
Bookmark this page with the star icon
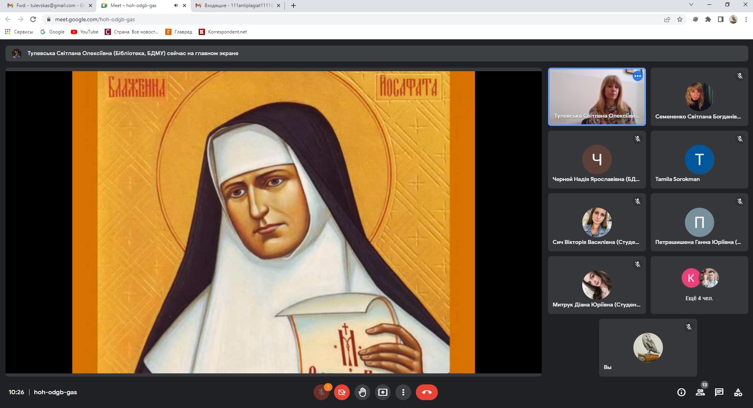pos(680,19)
